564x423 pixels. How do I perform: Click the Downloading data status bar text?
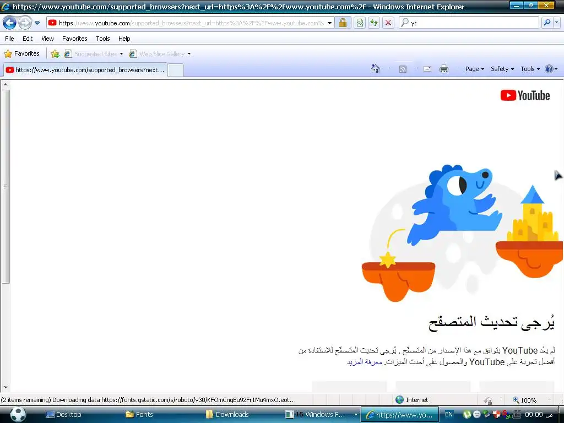(x=148, y=400)
